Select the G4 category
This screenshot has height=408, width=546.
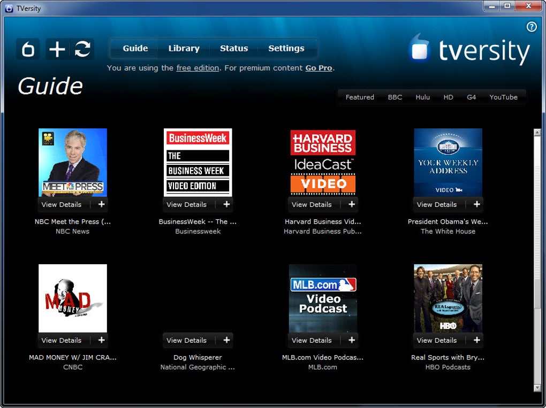[471, 97]
